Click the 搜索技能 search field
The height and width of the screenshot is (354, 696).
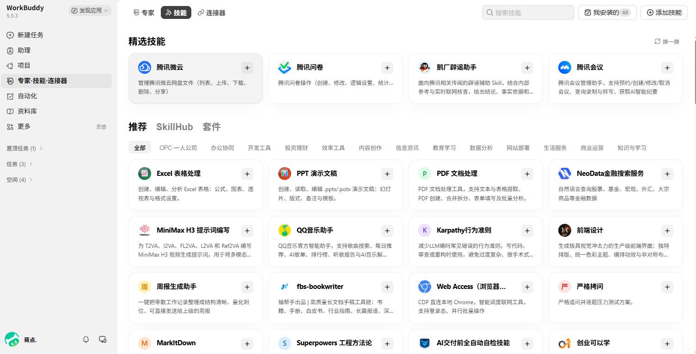[528, 12]
